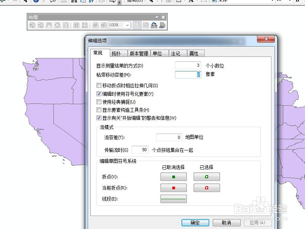
Task: Click the 已选择 column header
Action: [207, 167]
